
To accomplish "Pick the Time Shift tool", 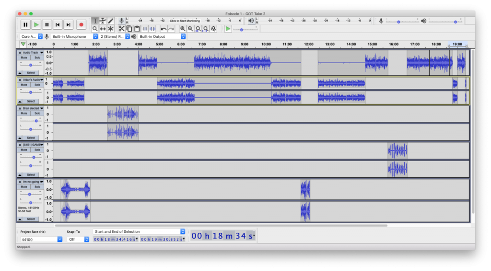I will (x=103, y=29).
